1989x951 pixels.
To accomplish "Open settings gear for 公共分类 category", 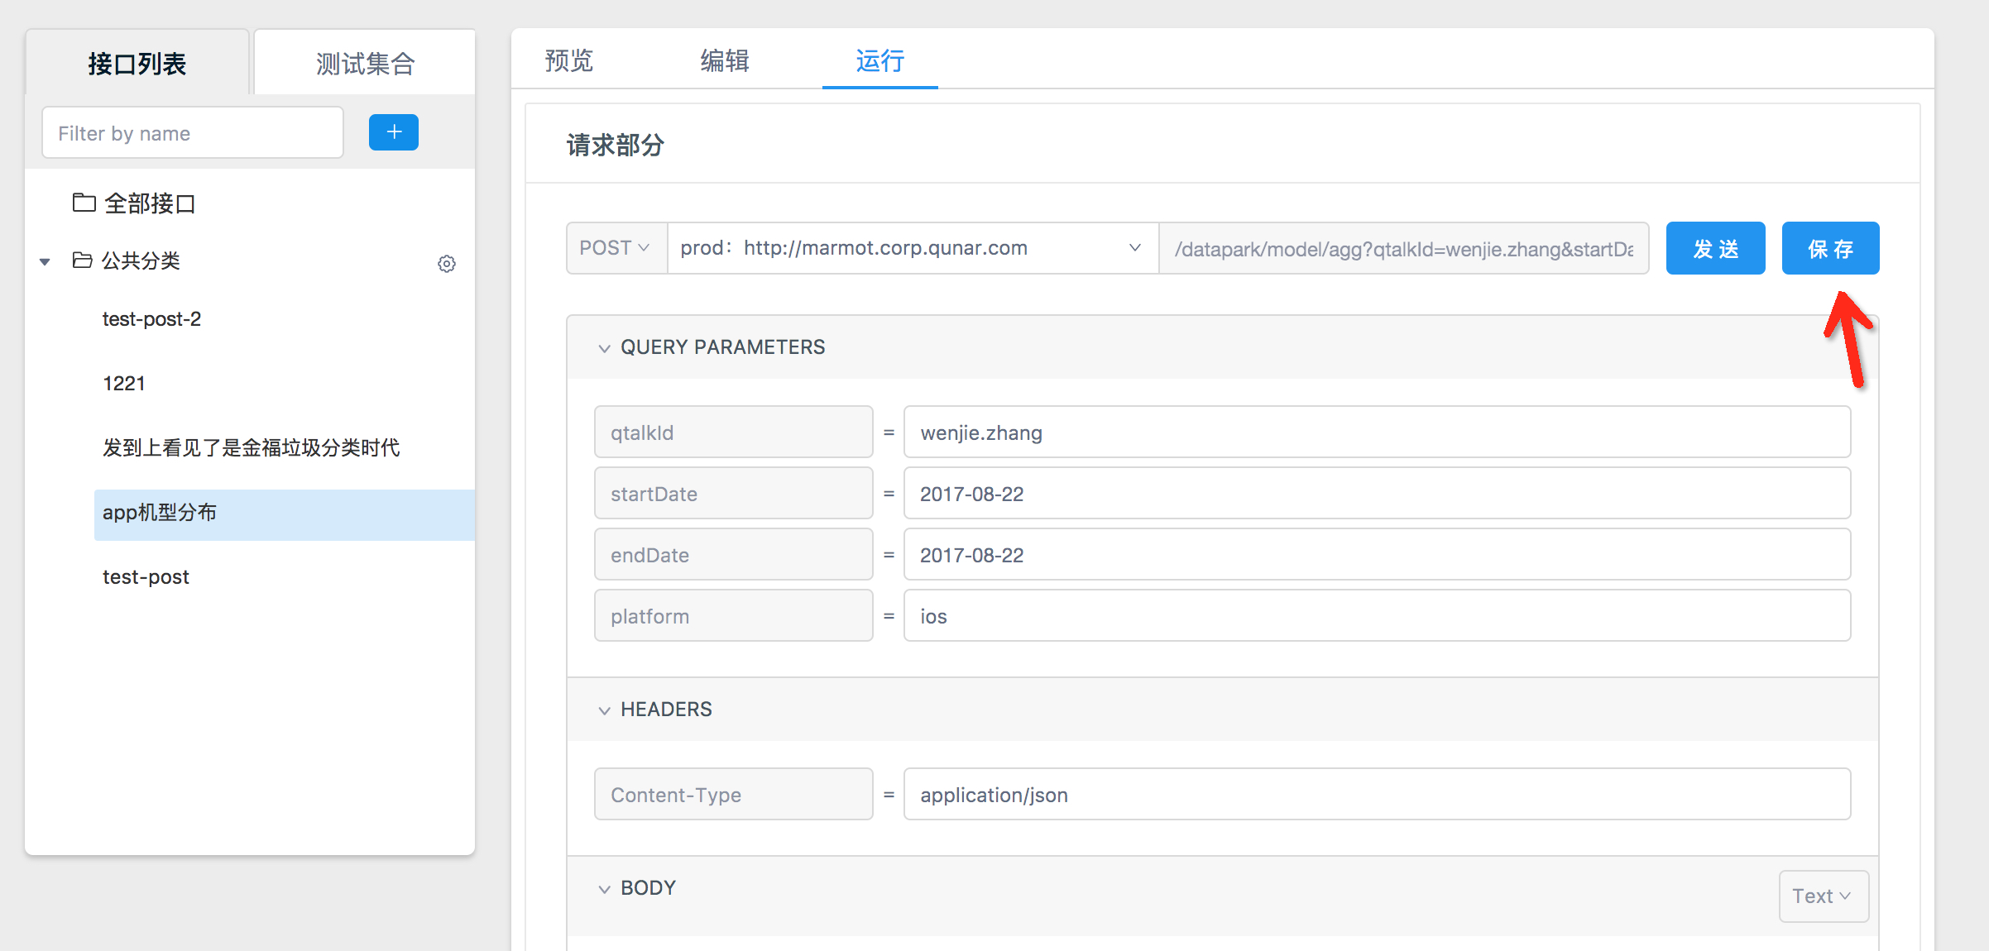I will pos(447,264).
